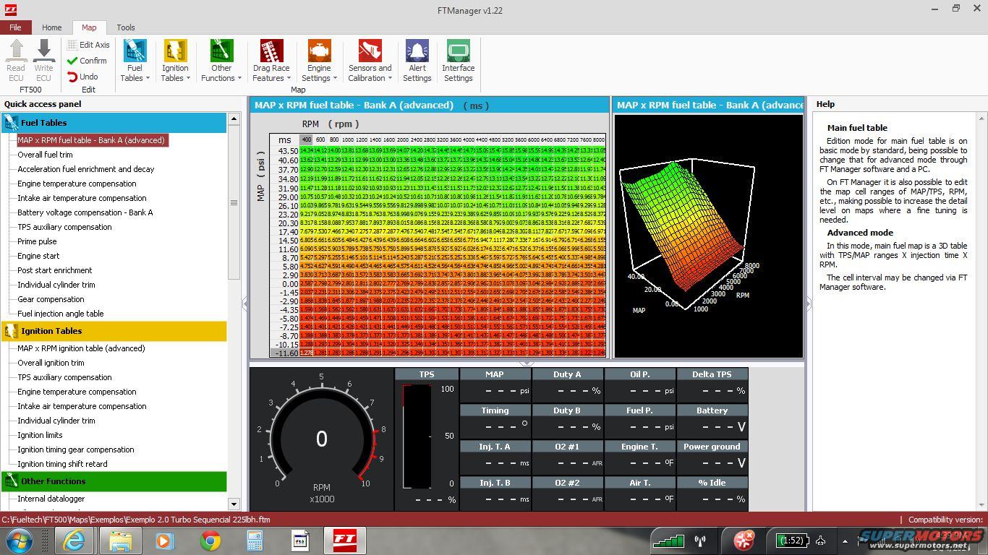The image size is (988, 555).
Task: Select Overall fuel trim in the panel
Action: click(45, 155)
